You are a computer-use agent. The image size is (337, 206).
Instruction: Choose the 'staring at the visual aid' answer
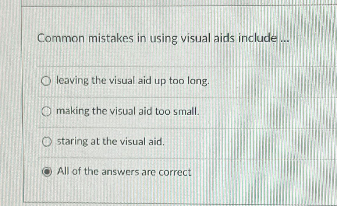click(46, 141)
